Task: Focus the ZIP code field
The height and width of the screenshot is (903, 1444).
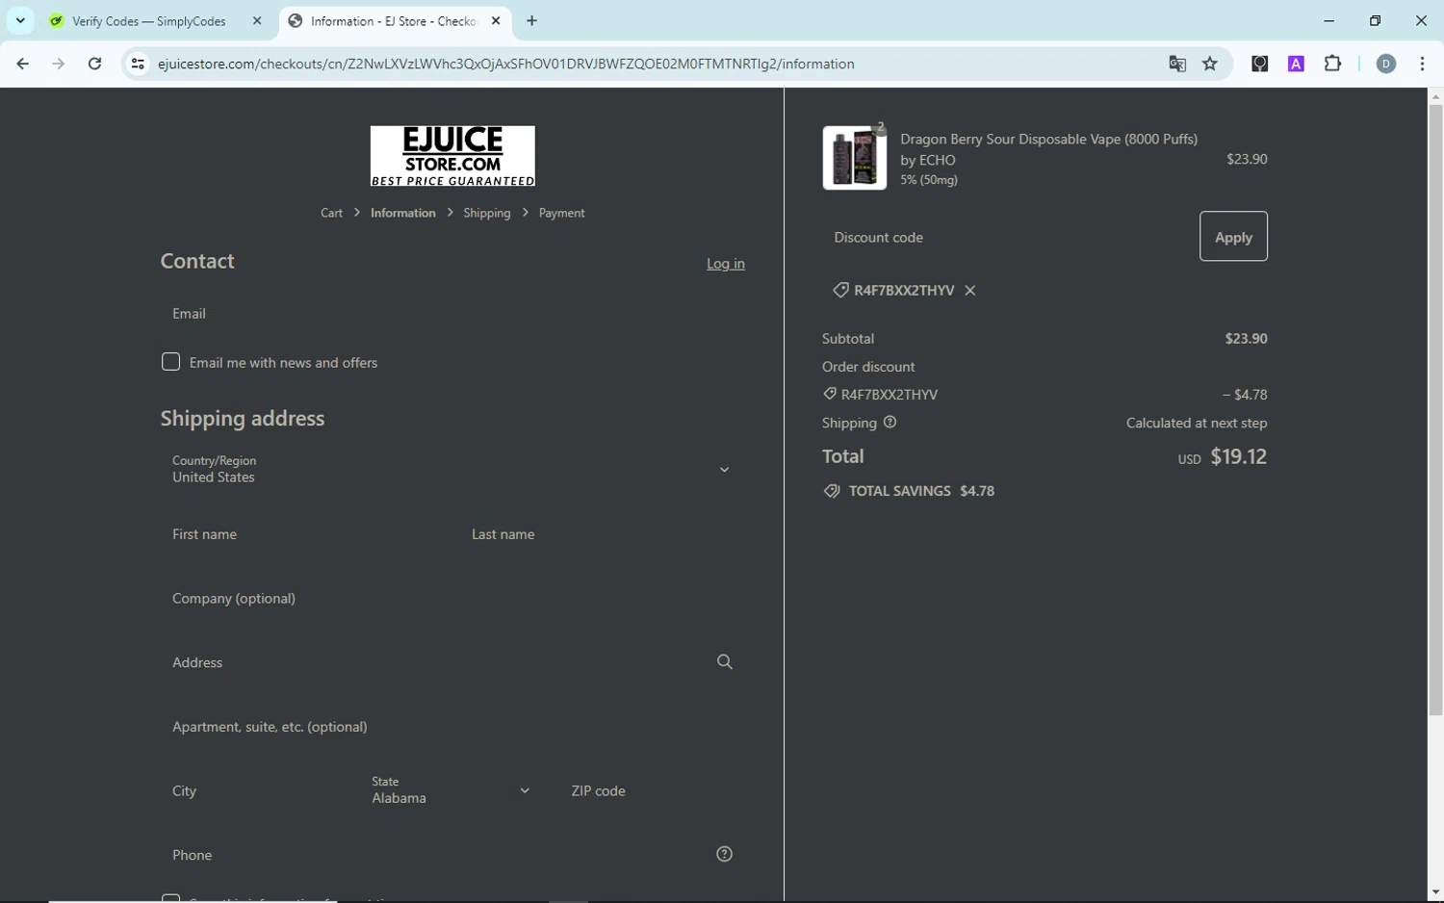Action: (652, 790)
